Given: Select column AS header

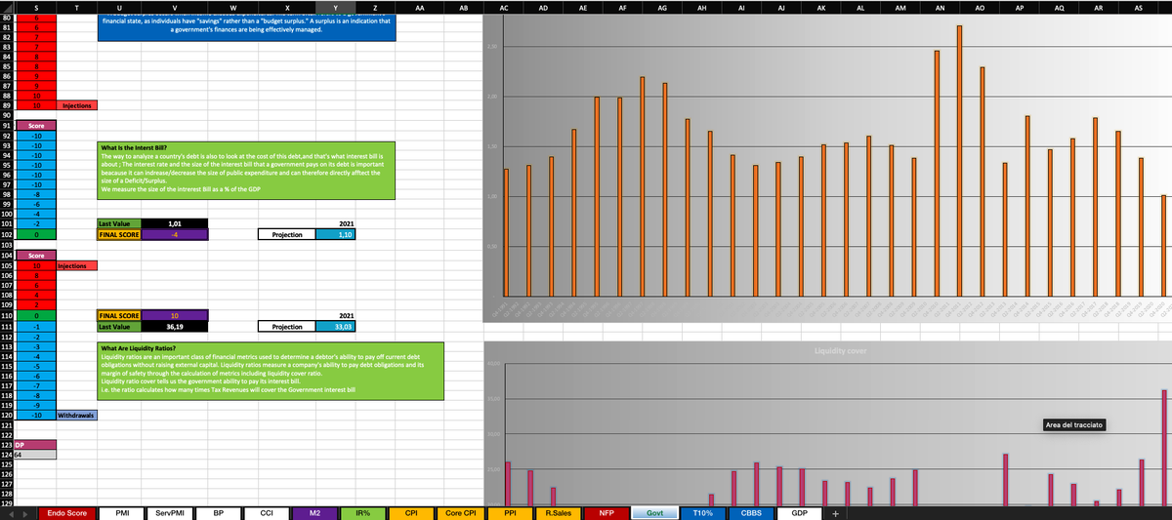Looking at the screenshot, I should 1139,7.
